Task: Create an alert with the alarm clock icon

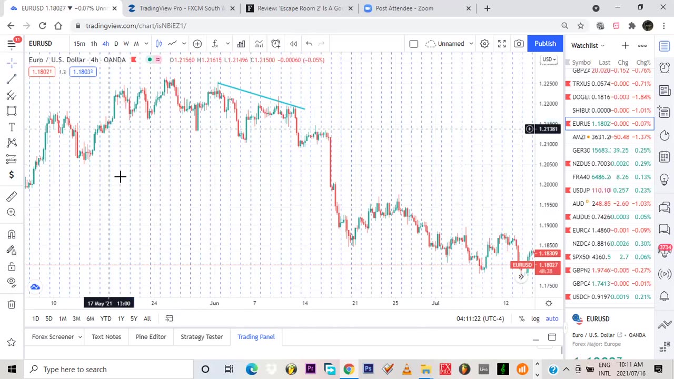Action: (276, 44)
